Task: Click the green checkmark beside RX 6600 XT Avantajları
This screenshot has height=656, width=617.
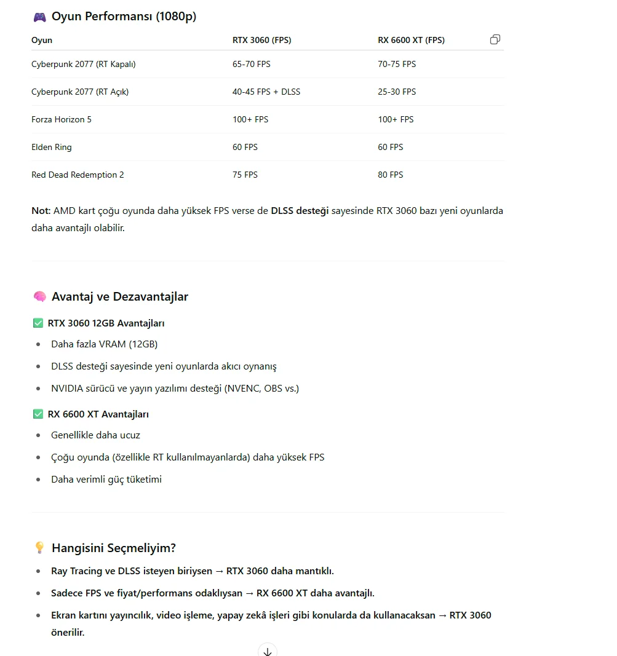Action: pyautogui.click(x=38, y=414)
